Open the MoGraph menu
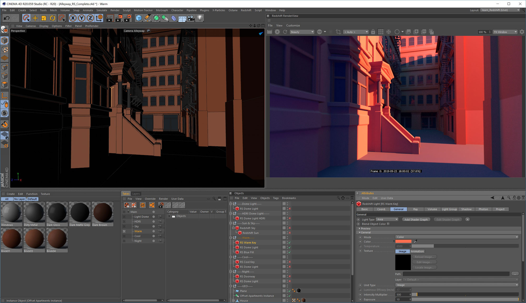 pyautogui.click(x=162, y=10)
